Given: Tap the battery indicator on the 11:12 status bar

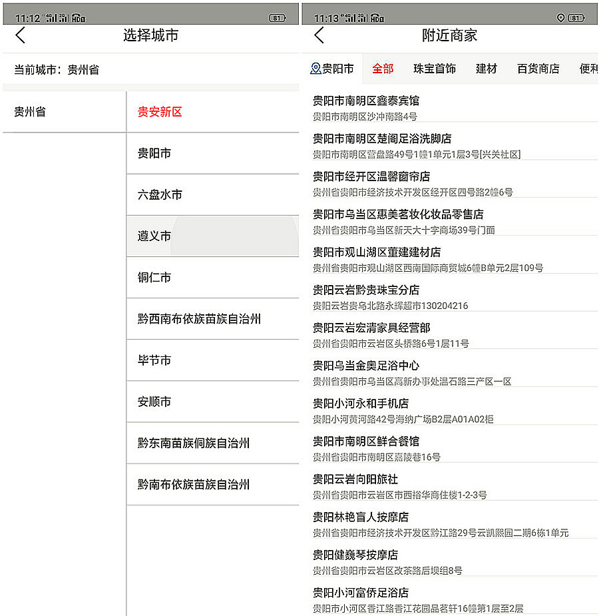Looking at the screenshot, I should coord(278,18).
